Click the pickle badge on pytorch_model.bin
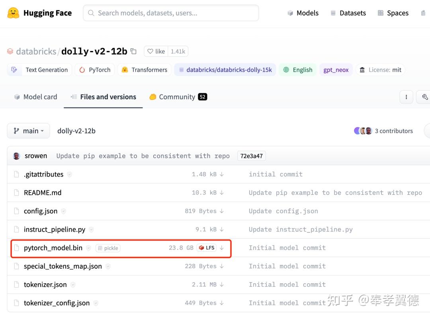430x318 pixels. pos(108,248)
